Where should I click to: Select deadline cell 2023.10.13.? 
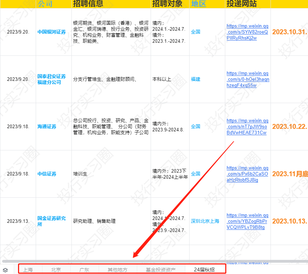point(289,221)
